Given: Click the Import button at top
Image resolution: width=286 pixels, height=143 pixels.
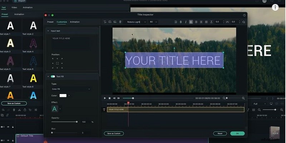Looking at the screenshot, I should pyautogui.click(x=20, y=1).
